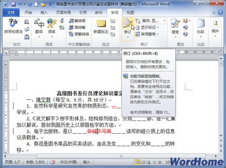Open the 保护 document button
This screenshot has height=168, width=226.
[x=215, y=28]
